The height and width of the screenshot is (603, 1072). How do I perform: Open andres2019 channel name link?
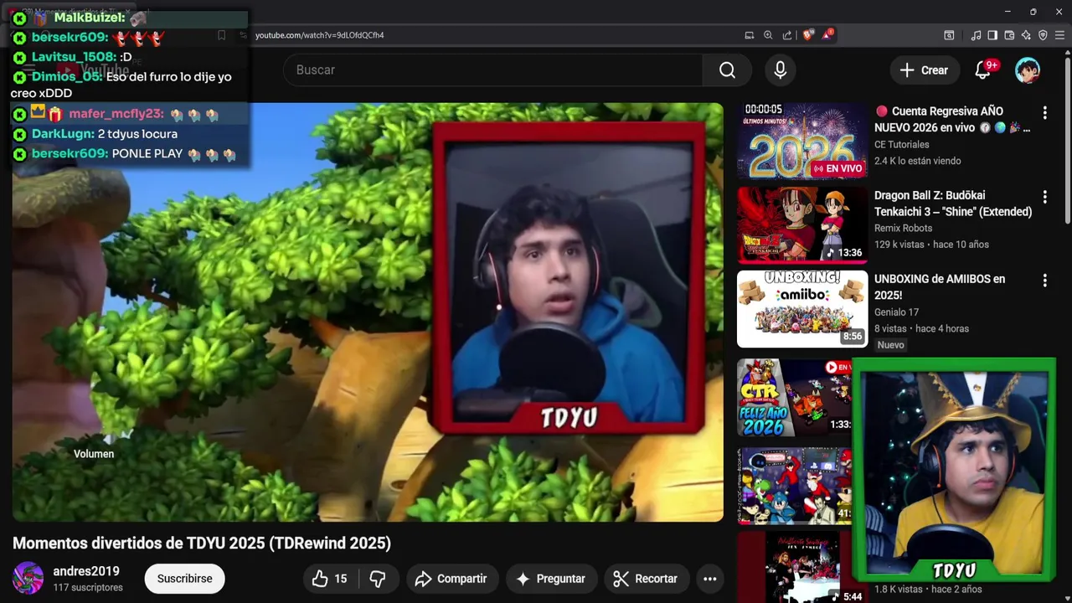tap(86, 571)
